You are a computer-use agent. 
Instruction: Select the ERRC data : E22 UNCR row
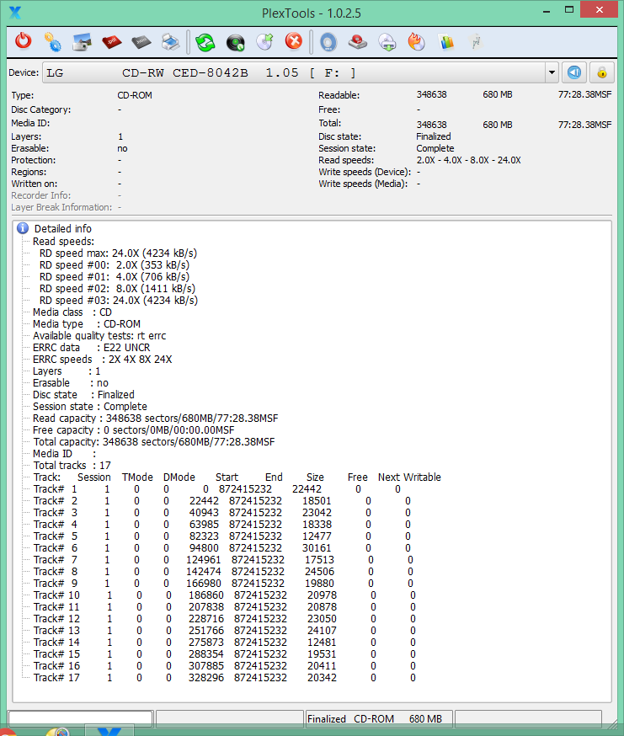pyautogui.click(x=92, y=347)
